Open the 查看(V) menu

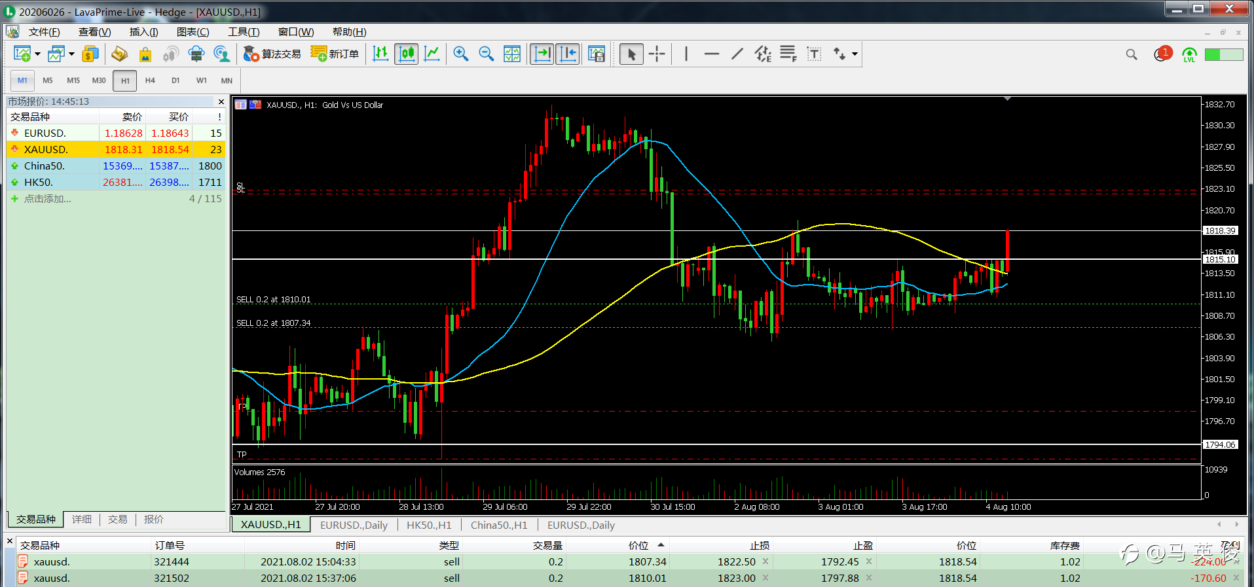click(94, 32)
